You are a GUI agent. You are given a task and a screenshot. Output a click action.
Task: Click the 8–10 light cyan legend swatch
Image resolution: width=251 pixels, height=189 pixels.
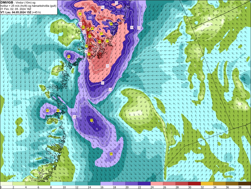coord(56,183)
